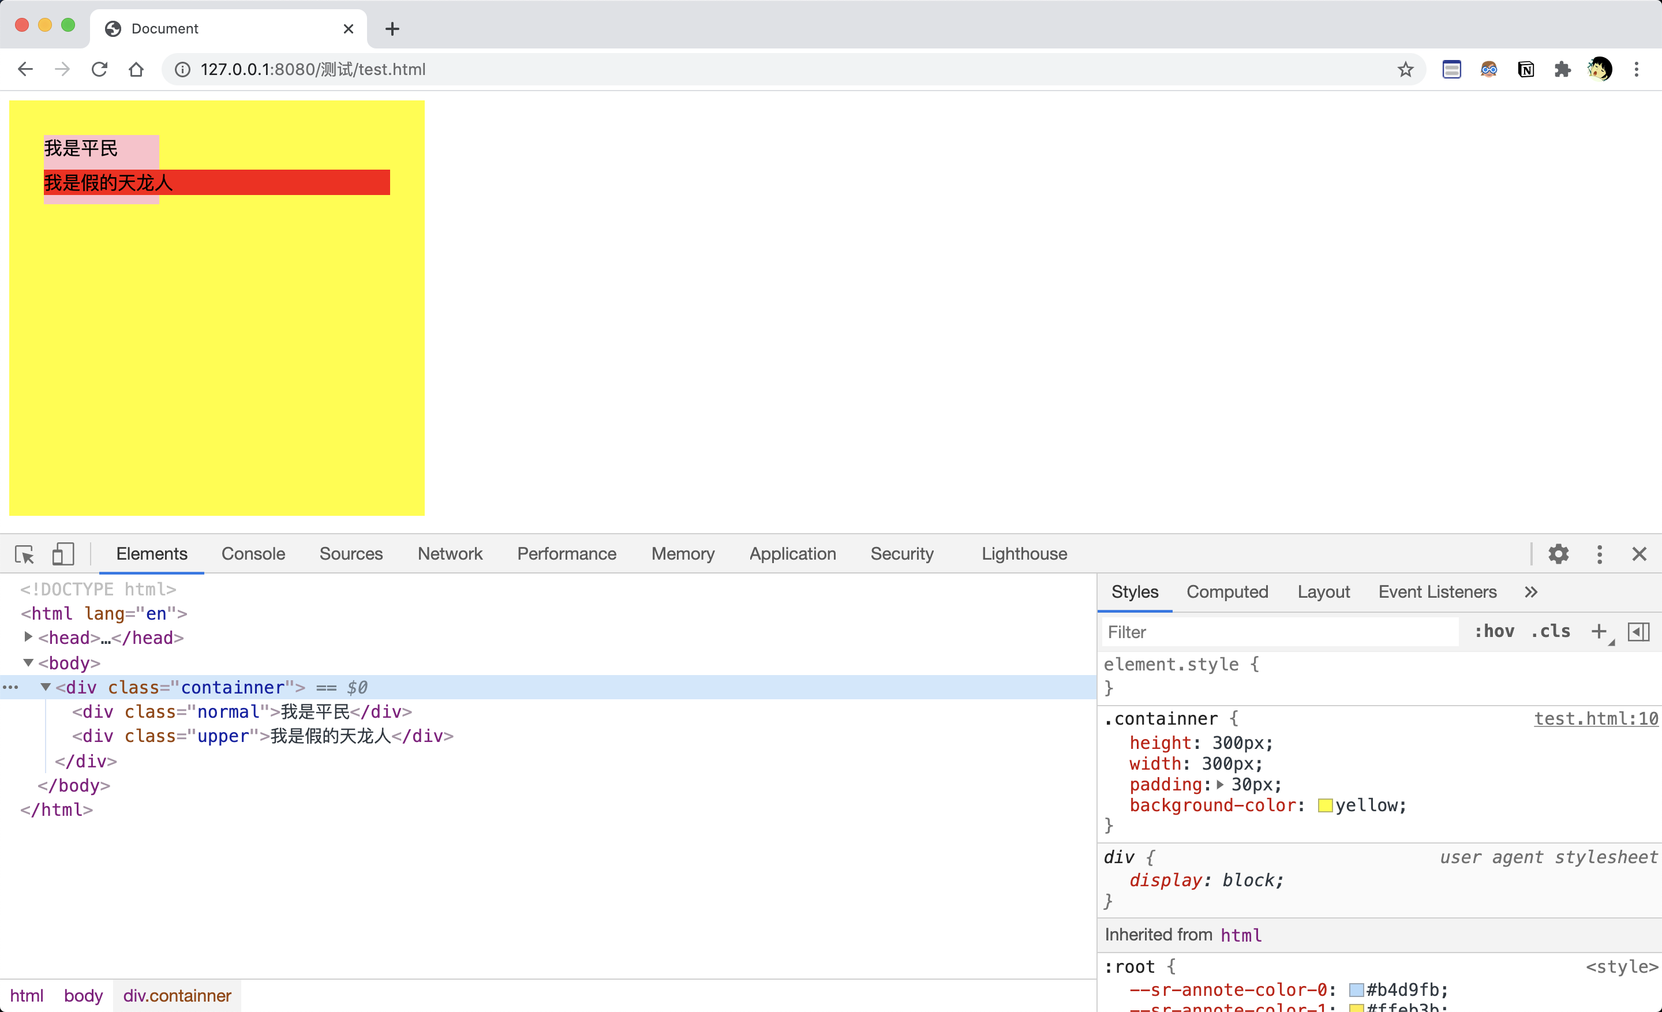Activate the inspect element picker icon
Image resolution: width=1662 pixels, height=1012 pixels.
point(24,554)
